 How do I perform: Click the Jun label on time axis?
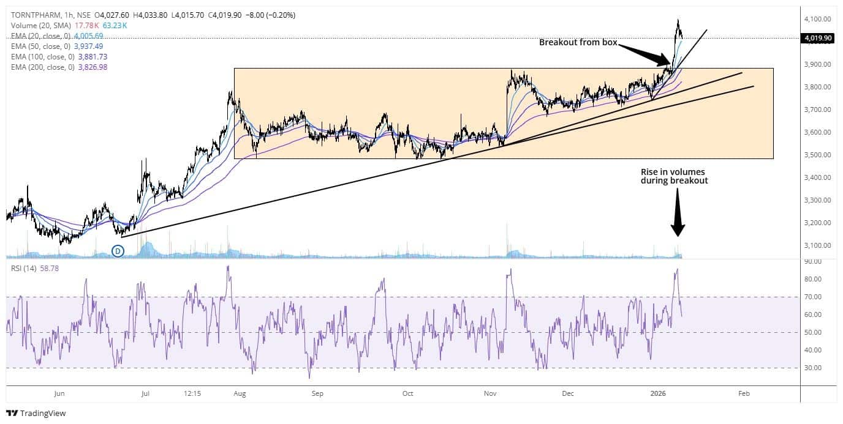coord(59,394)
